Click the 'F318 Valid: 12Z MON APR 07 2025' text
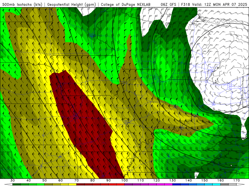 point(214,4)
